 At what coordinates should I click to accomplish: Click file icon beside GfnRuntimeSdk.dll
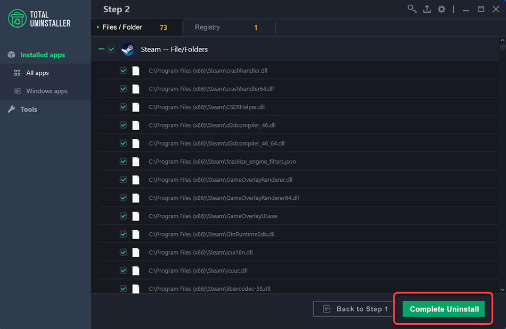click(136, 234)
